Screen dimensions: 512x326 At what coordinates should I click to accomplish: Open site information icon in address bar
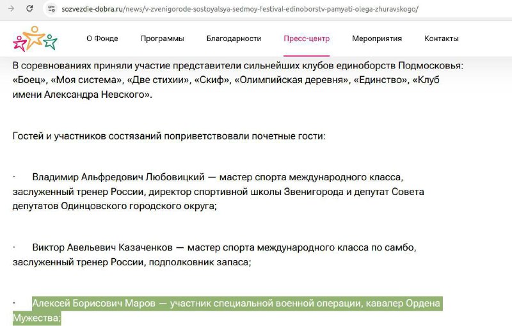[51, 9]
